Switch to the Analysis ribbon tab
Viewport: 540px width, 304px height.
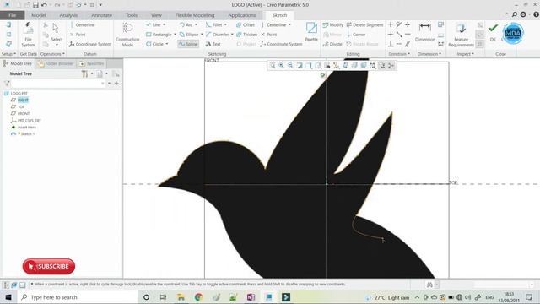[x=68, y=15]
